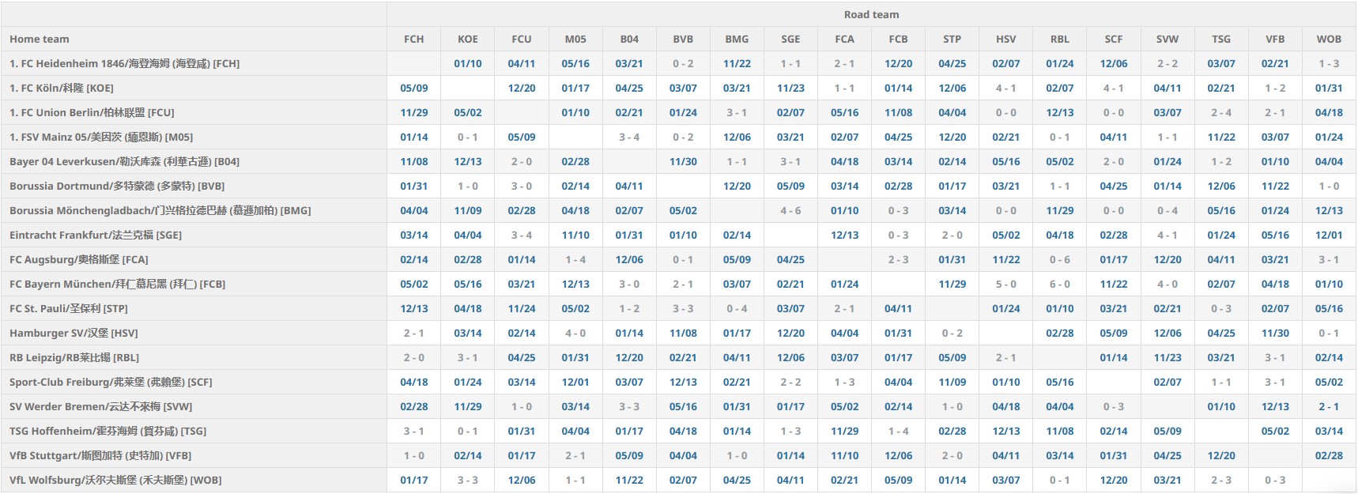Click Stuttgart vs Wolfsburg 02/28 date link
1358x494 pixels.
(1329, 455)
